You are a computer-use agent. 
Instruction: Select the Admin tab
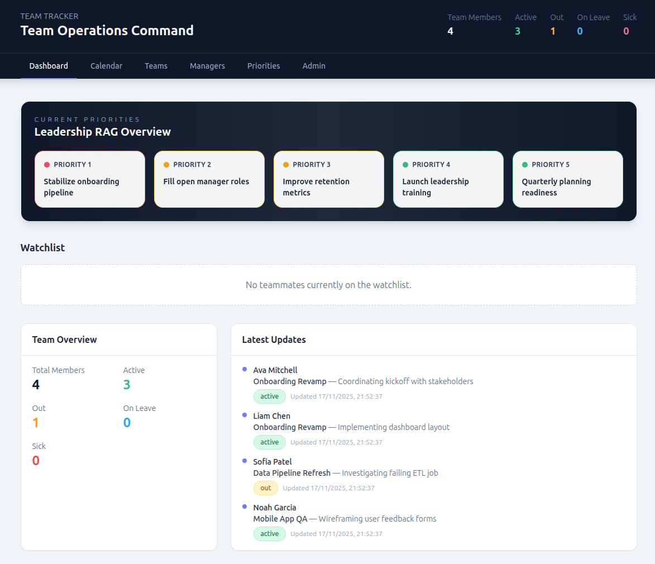tap(314, 66)
